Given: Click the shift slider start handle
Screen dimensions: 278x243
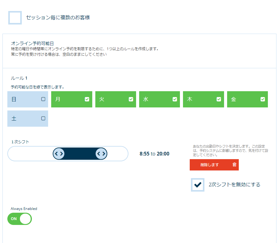Looking at the screenshot, I should (x=59, y=154).
